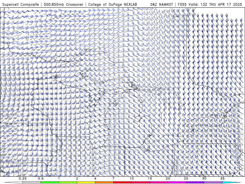This screenshot has width=245, height=184.
Task: Click the lavender legend segment after 30
Action: click(213, 182)
